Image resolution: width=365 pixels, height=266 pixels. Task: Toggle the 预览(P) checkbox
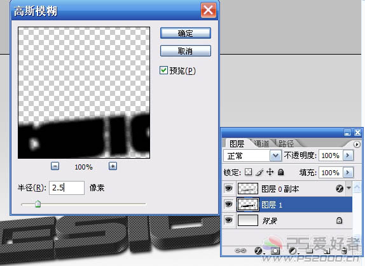pyautogui.click(x=163, y=70)
